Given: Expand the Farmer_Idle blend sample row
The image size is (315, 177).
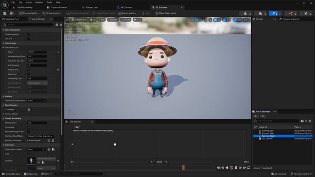Looking at the screenshot, I should tap(3, 114).
